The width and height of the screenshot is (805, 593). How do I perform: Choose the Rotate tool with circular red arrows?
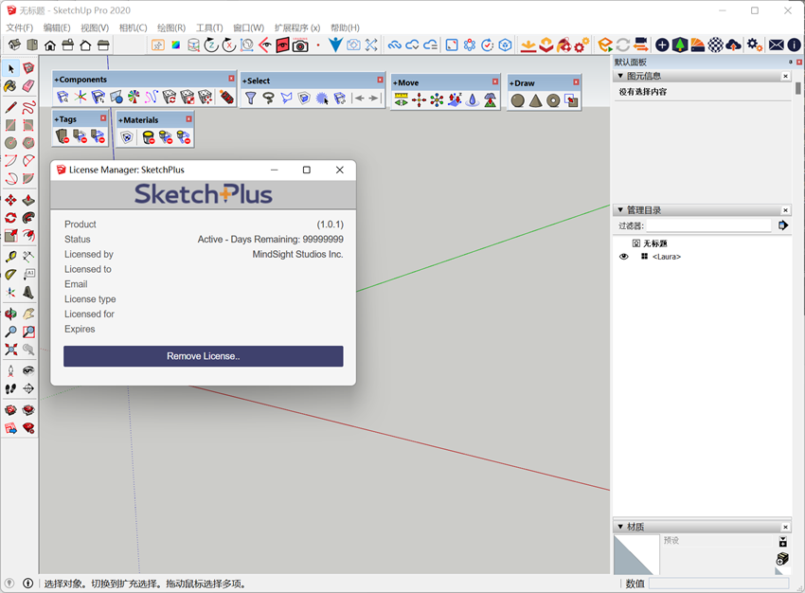click(10, 218)
